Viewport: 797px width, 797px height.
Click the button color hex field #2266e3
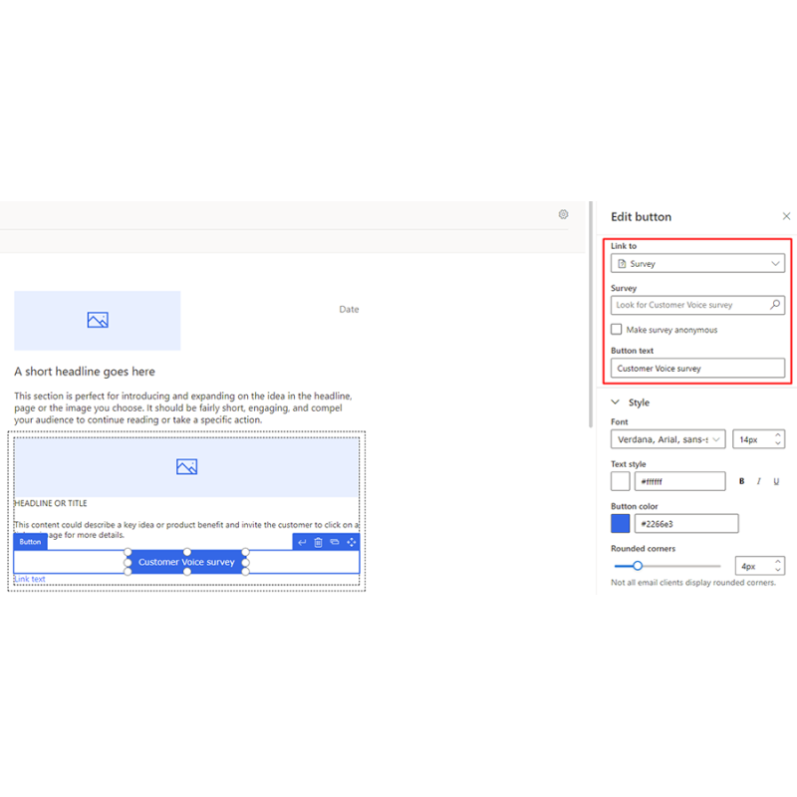[x=686, y=524]
